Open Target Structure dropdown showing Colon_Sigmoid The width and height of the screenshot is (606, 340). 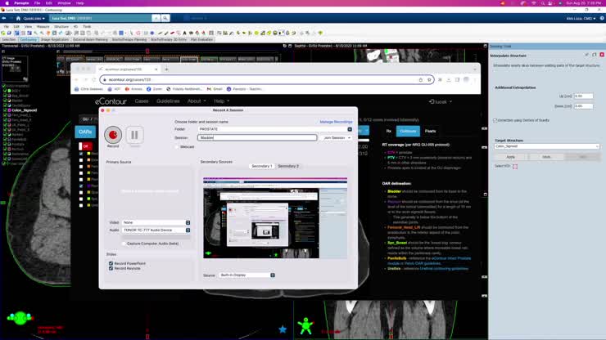coord(547,146)
